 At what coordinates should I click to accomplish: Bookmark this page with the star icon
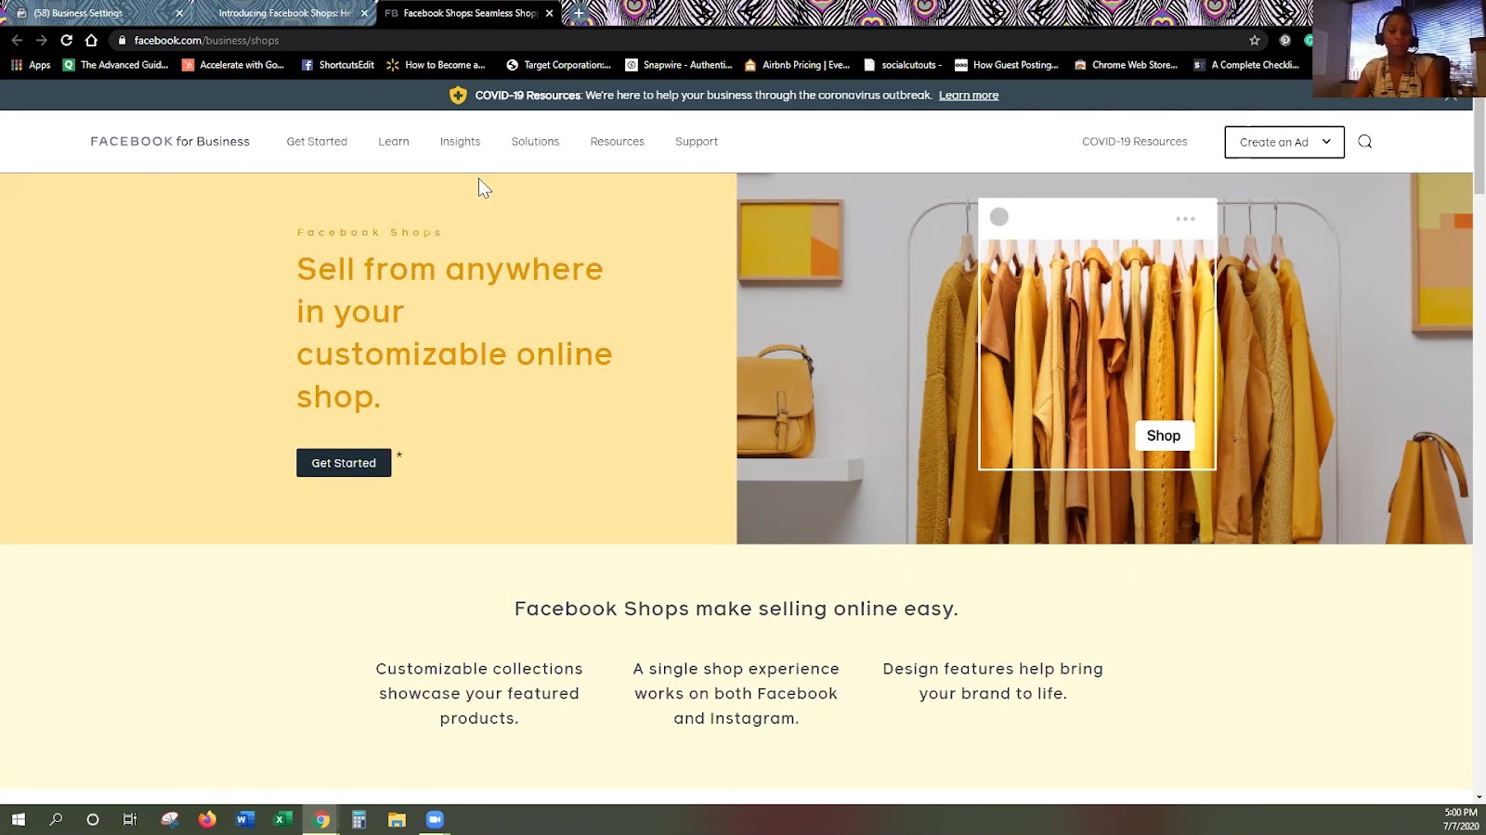tap(1255, 40)
